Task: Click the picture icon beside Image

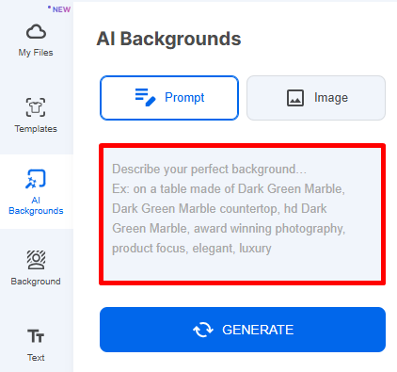Action: click(x=295, y=98)
